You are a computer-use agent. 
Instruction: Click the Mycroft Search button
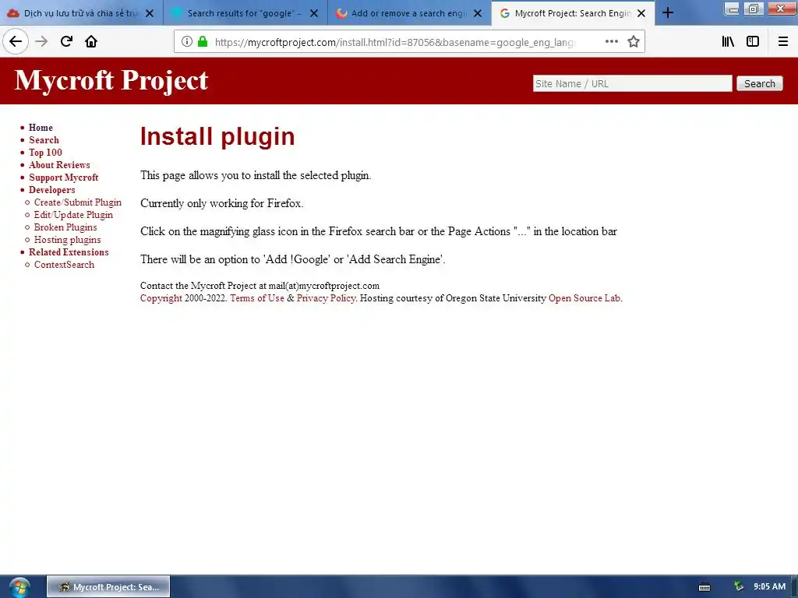tap(759, 83)
